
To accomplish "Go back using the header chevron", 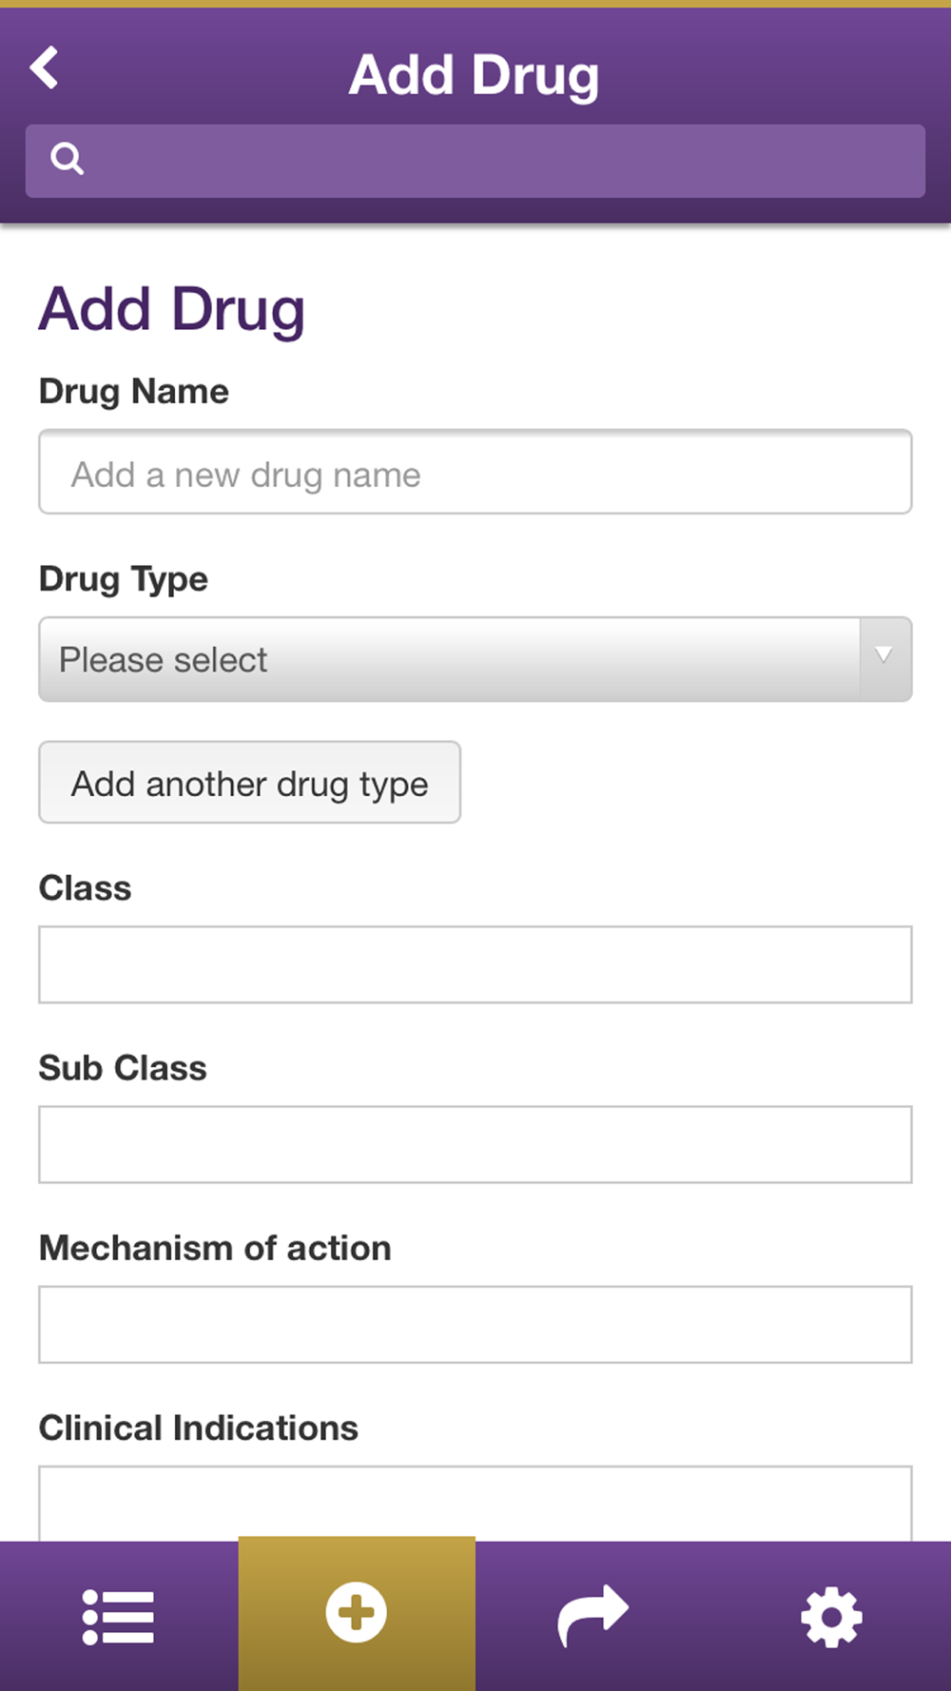I will (44, 68).
